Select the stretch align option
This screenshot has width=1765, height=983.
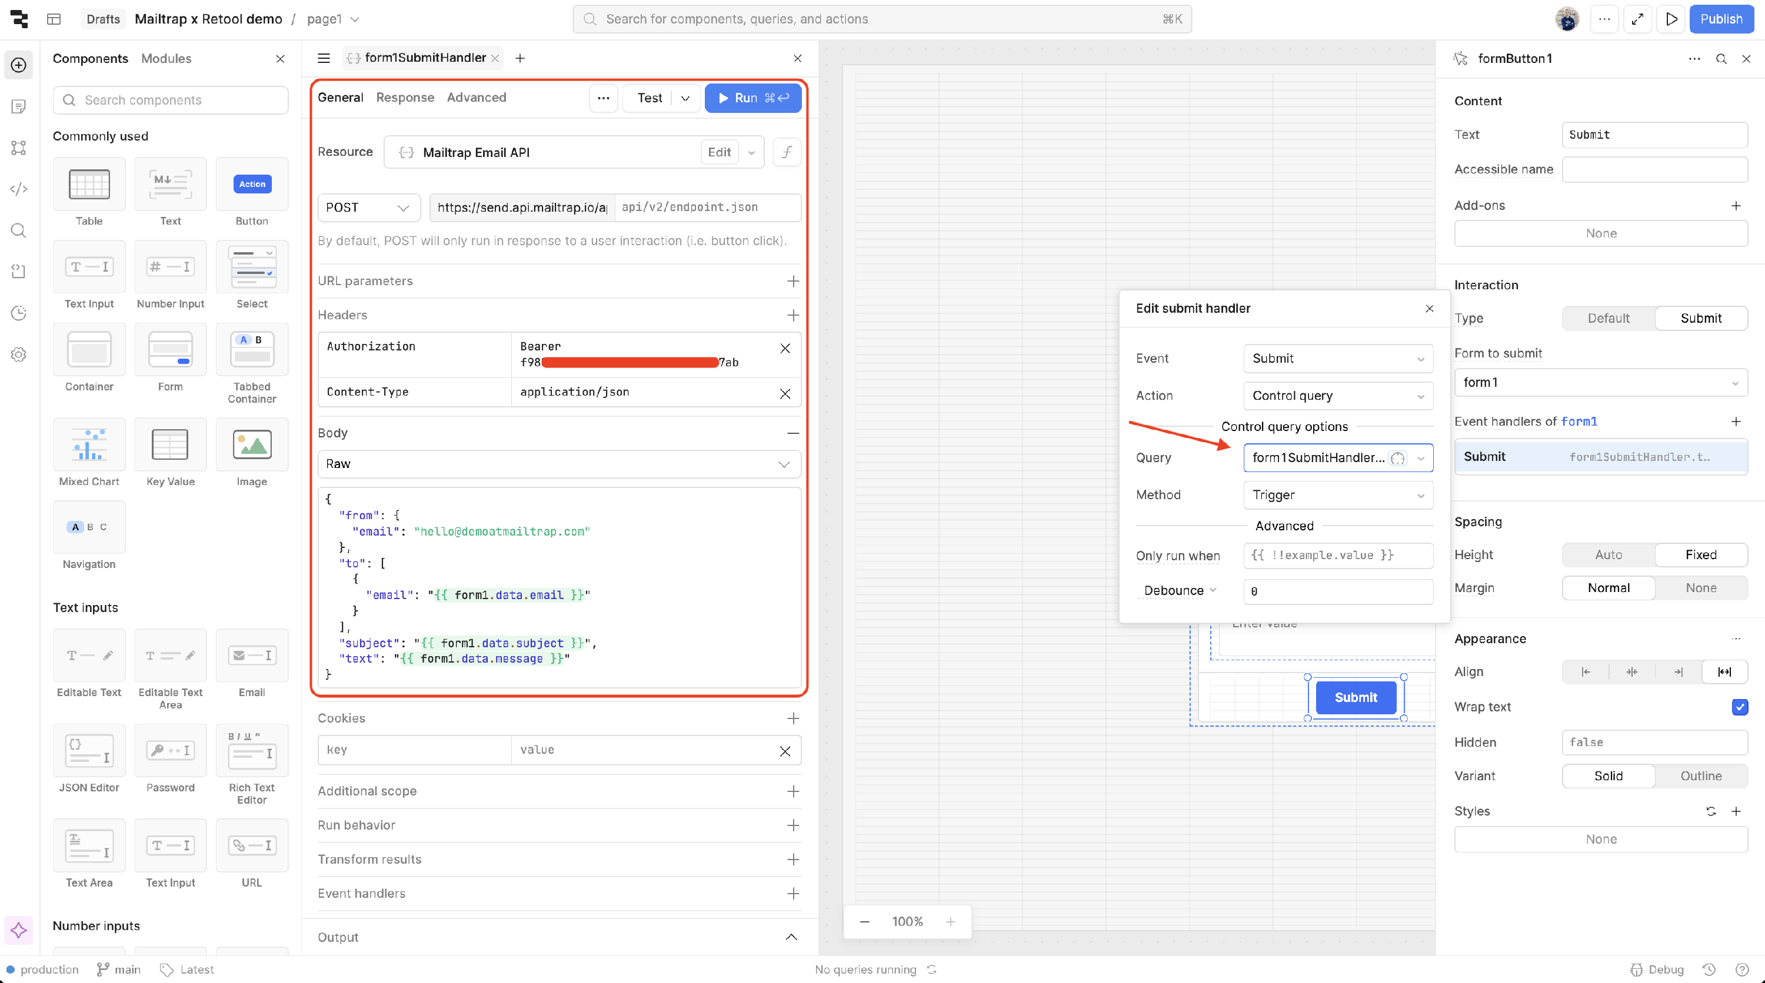[x=1724, y=672]
